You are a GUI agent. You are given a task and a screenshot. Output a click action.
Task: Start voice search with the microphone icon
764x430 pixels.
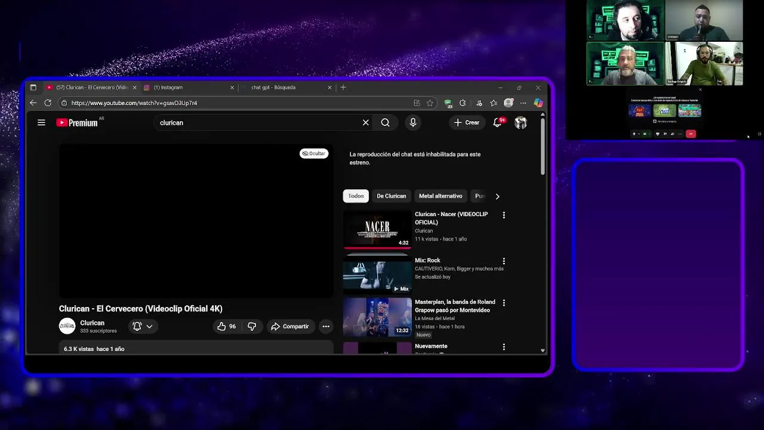click(412, 122)
